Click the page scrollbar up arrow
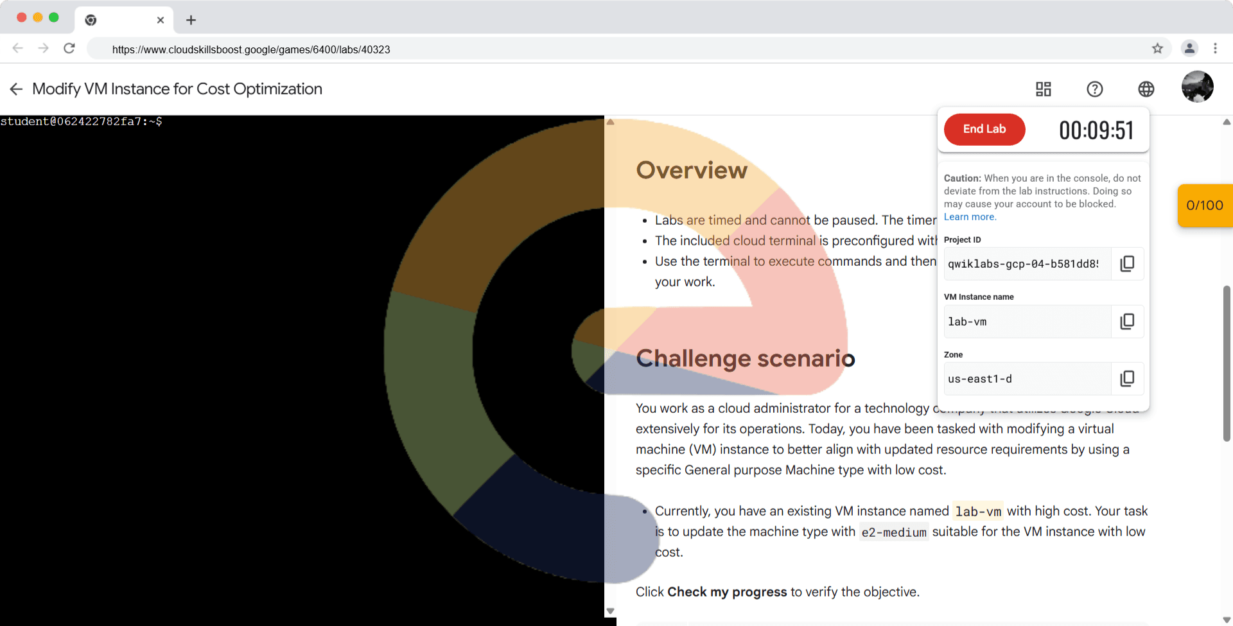Image resolution: width=1233 pixels, height=626 pixels. pos(1227,121)
